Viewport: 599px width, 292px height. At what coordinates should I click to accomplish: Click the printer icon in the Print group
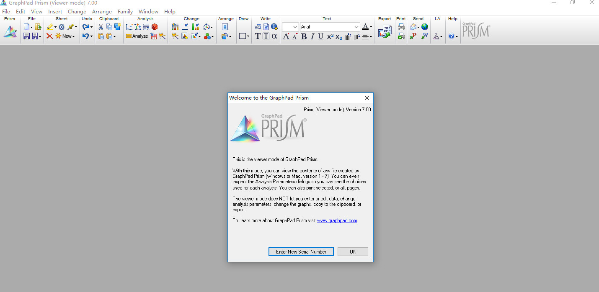[x=401, y=27]
